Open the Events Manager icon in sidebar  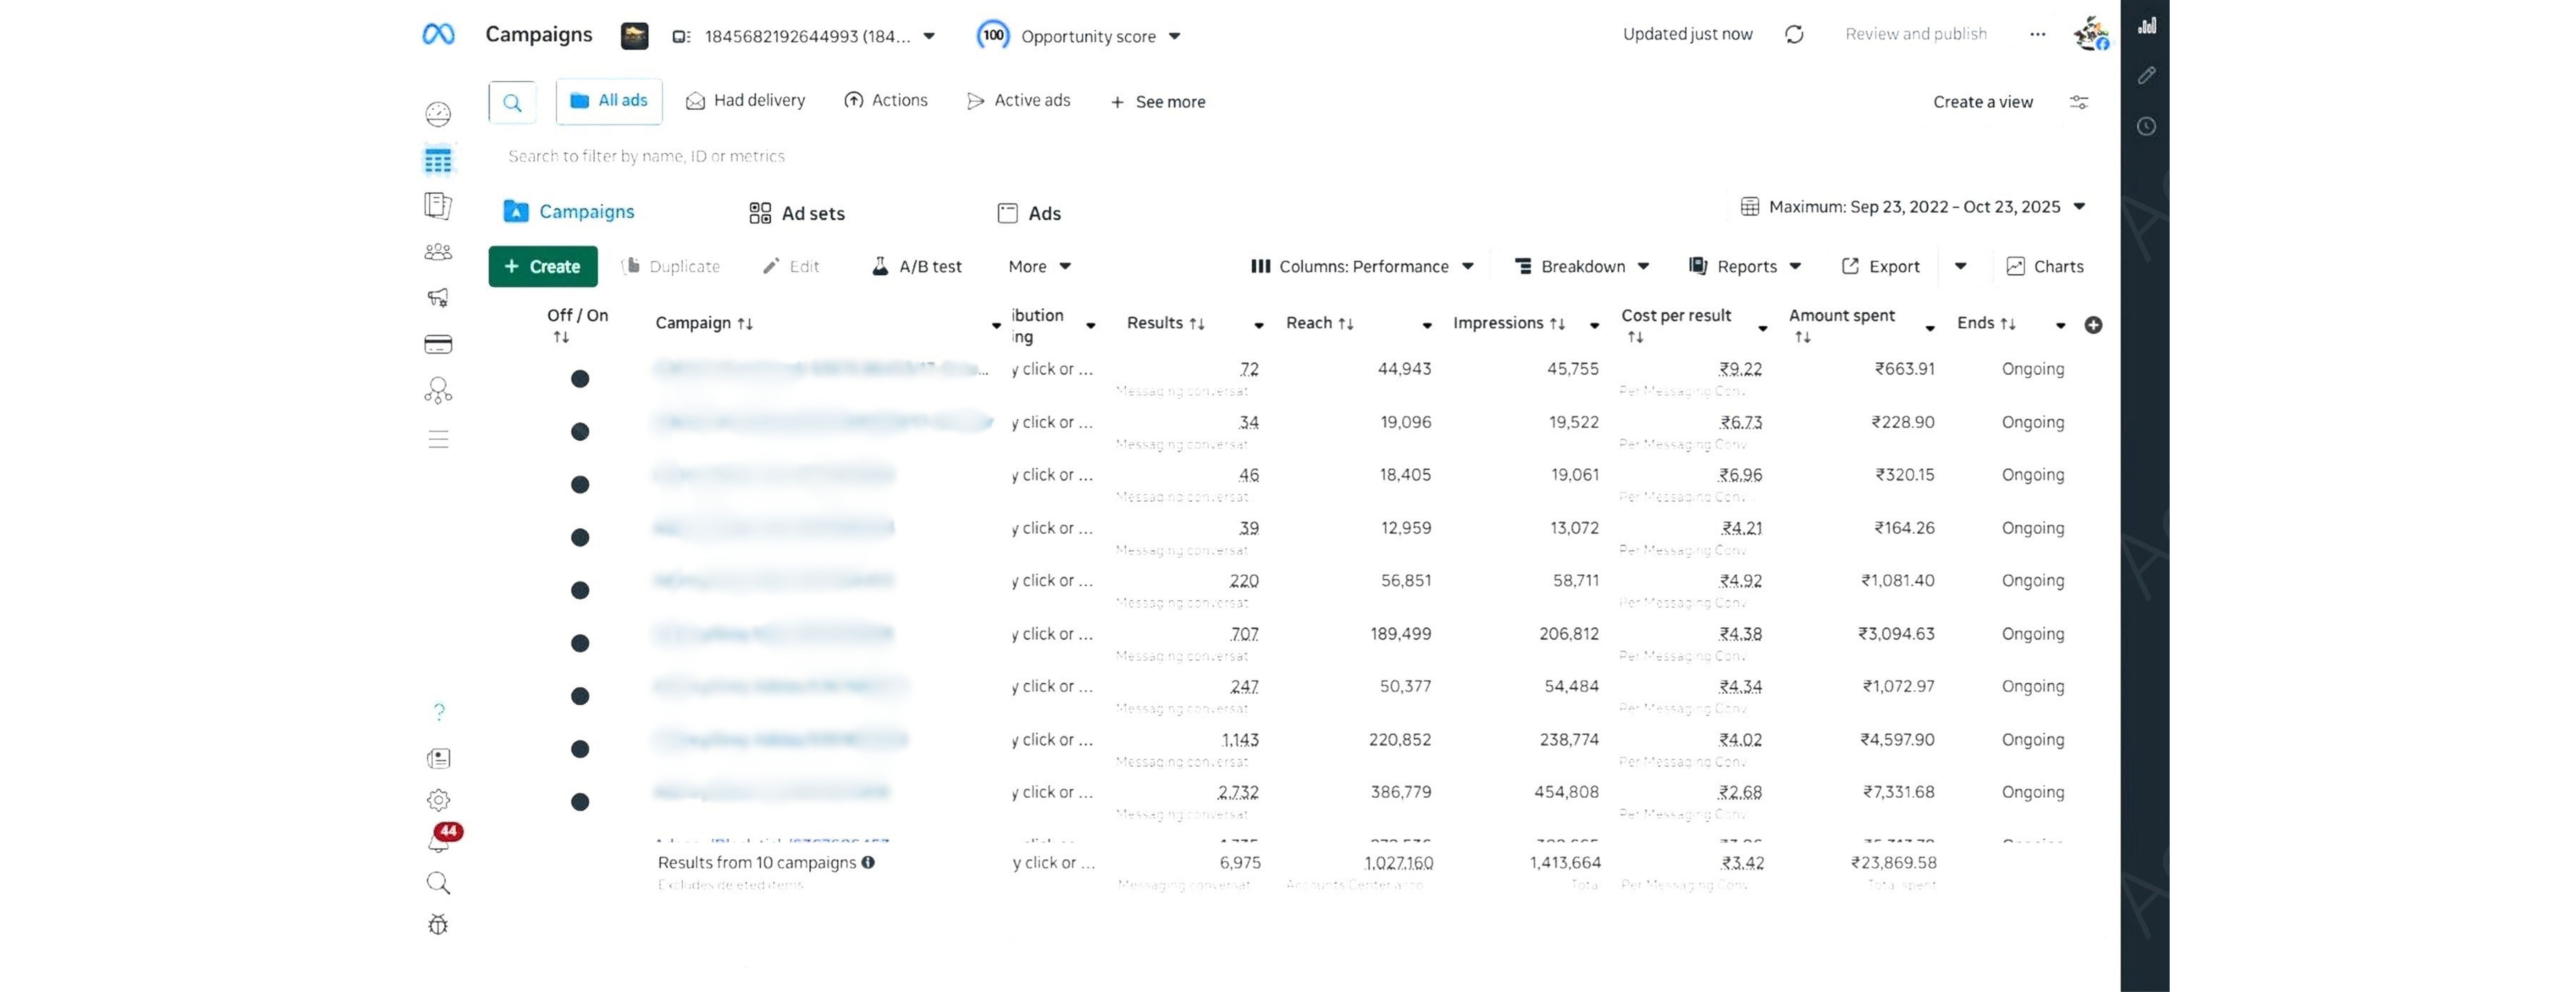click(438, 390)
